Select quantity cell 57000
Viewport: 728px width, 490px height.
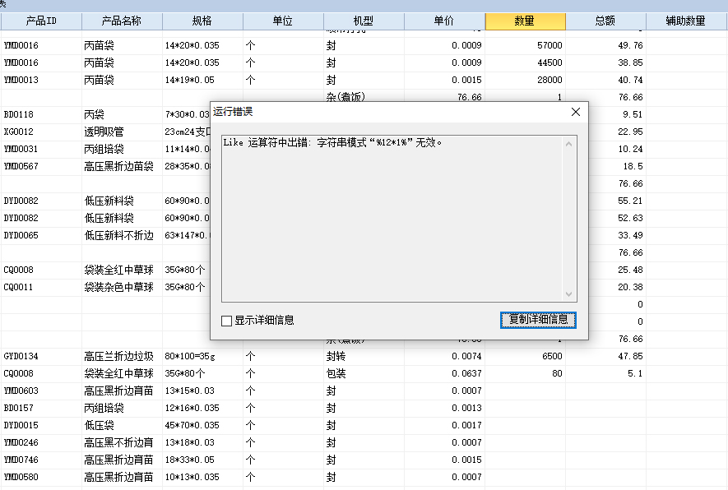pos(525,45)
